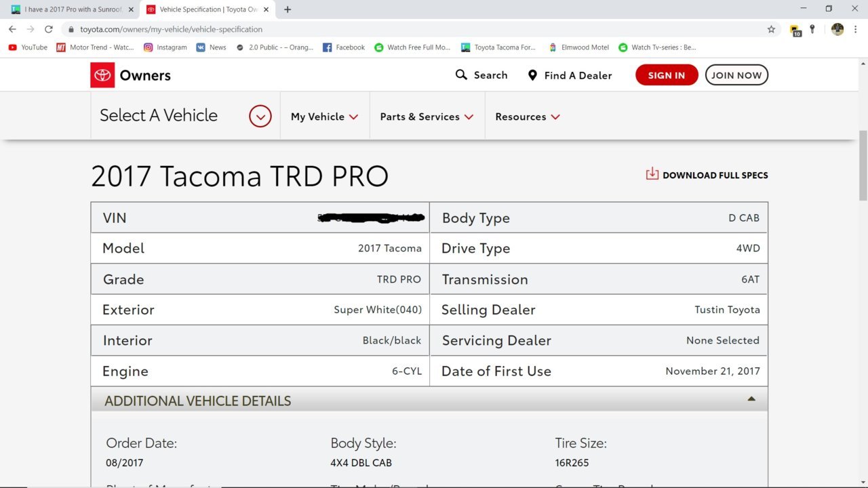The height and width of the screenshot is (488, 868).
Task: Click the Owners heading link
Action: [145, 75]
